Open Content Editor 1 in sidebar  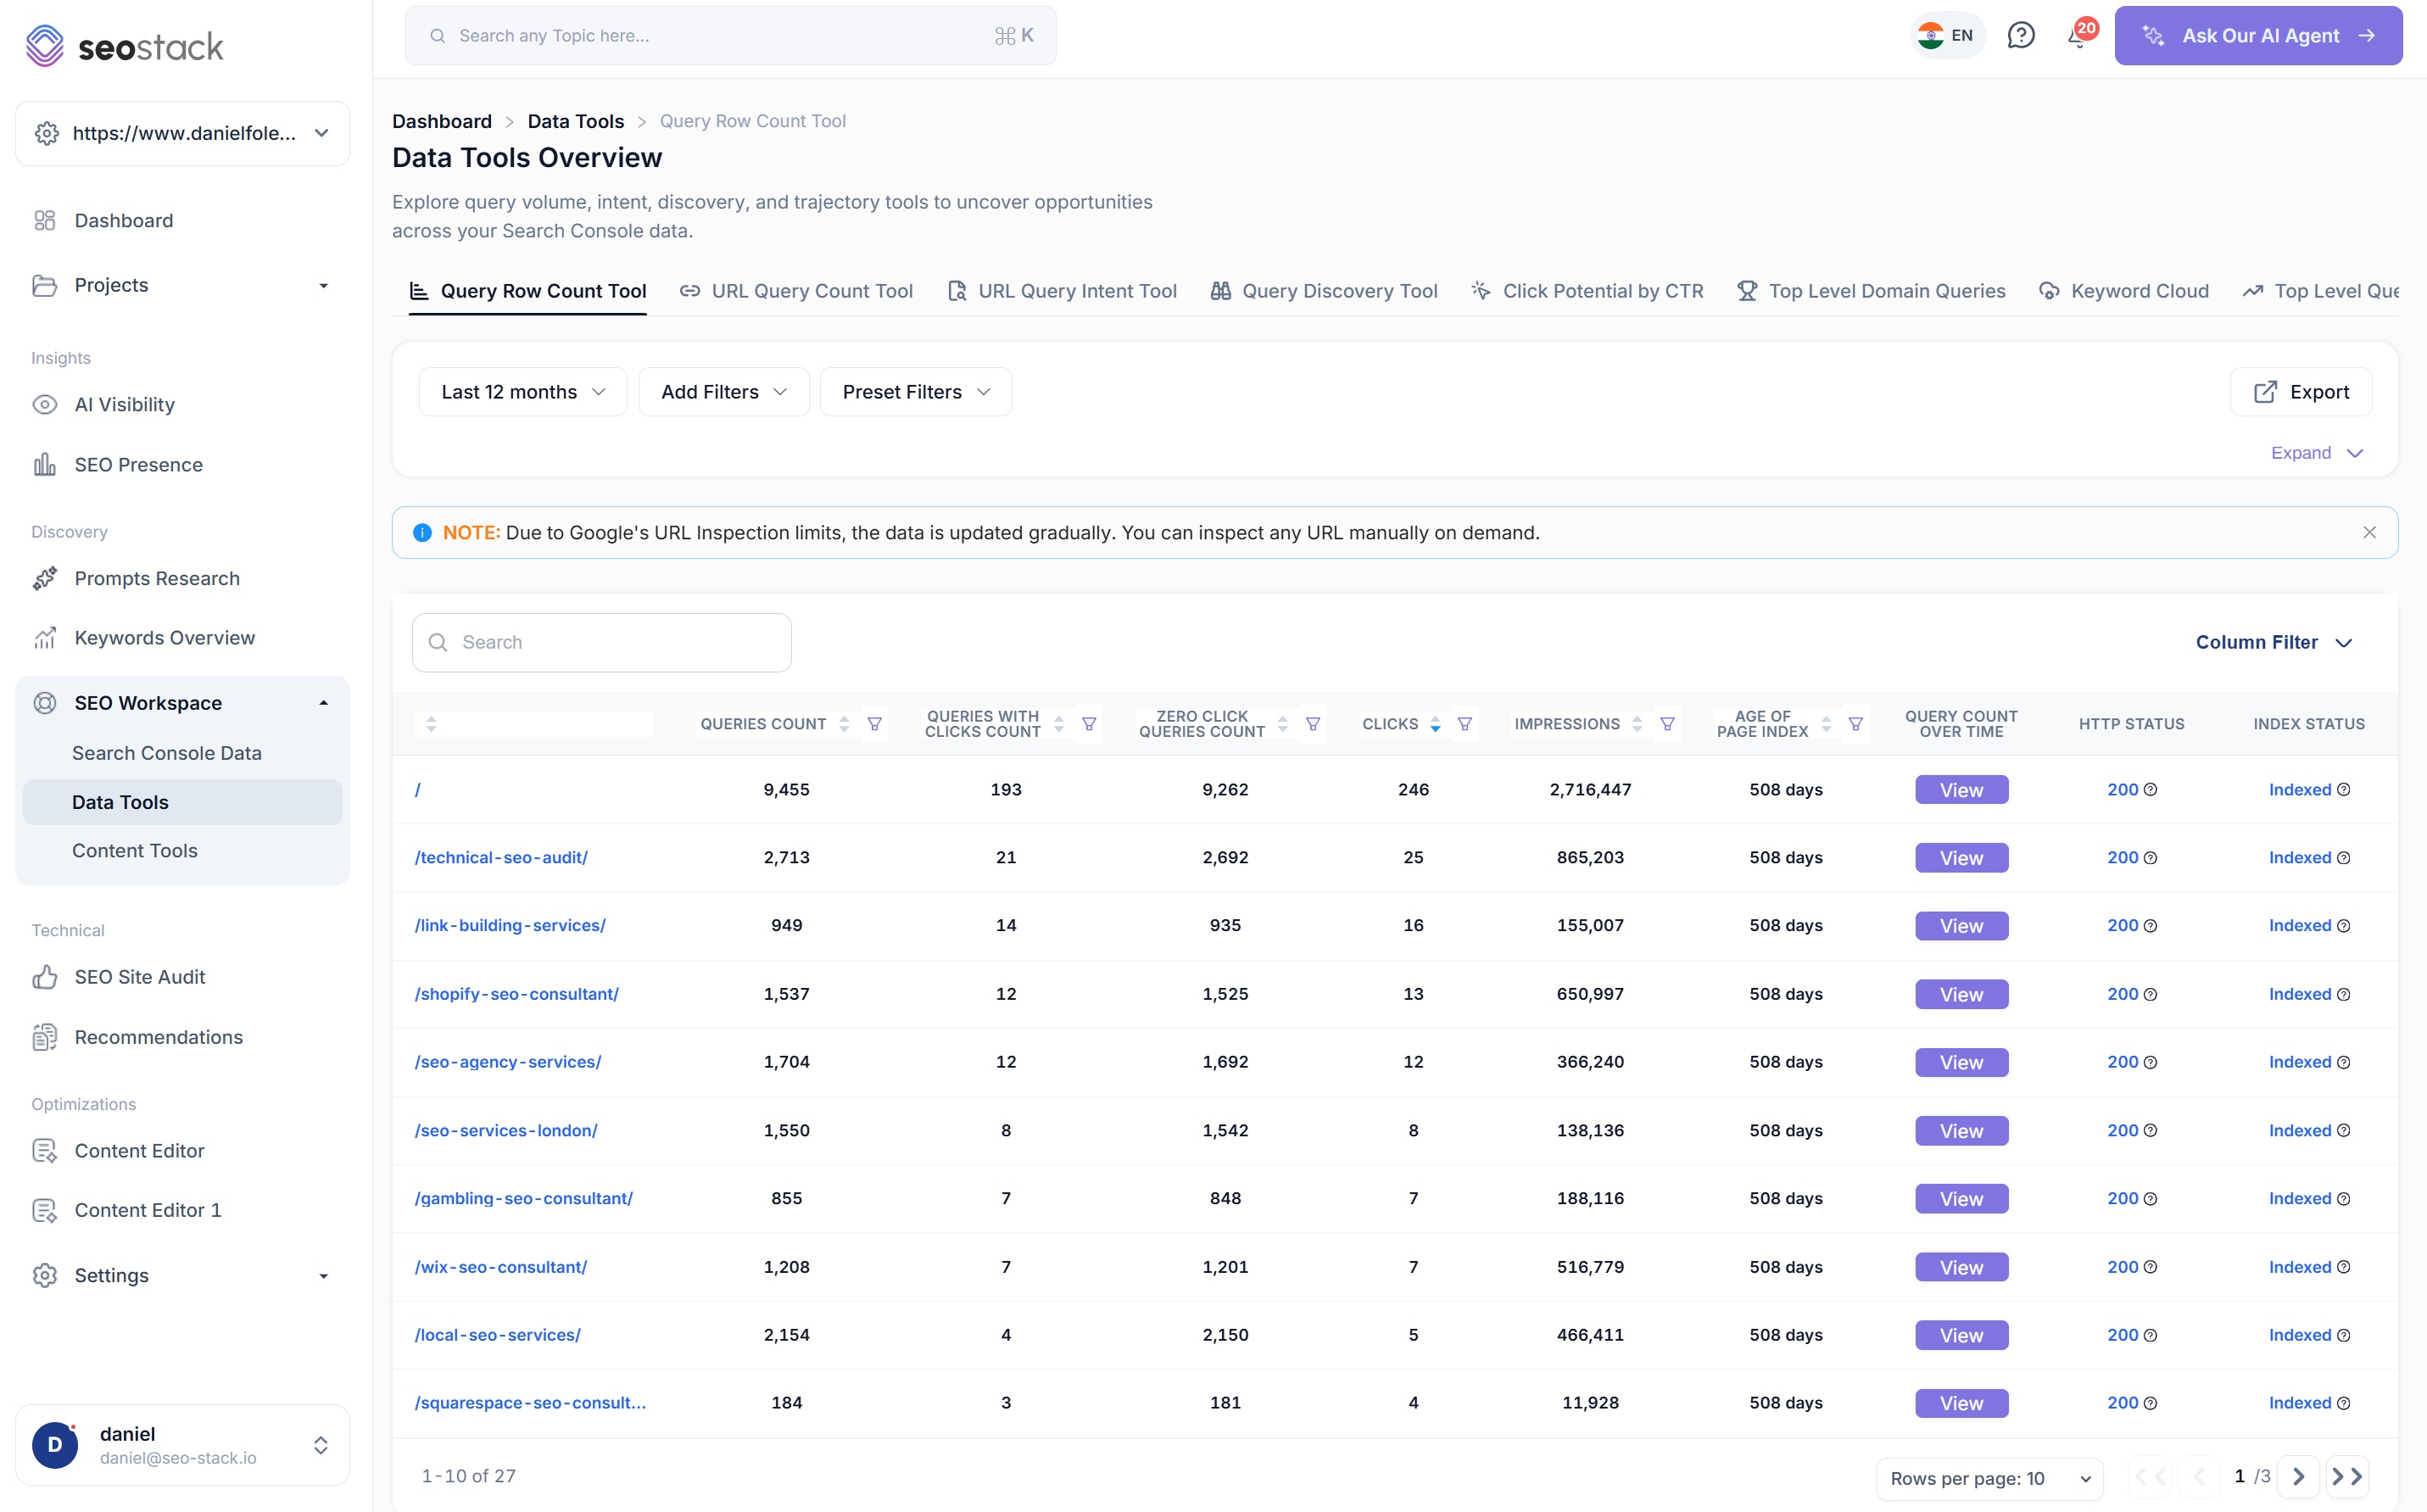pos(147,1210)
